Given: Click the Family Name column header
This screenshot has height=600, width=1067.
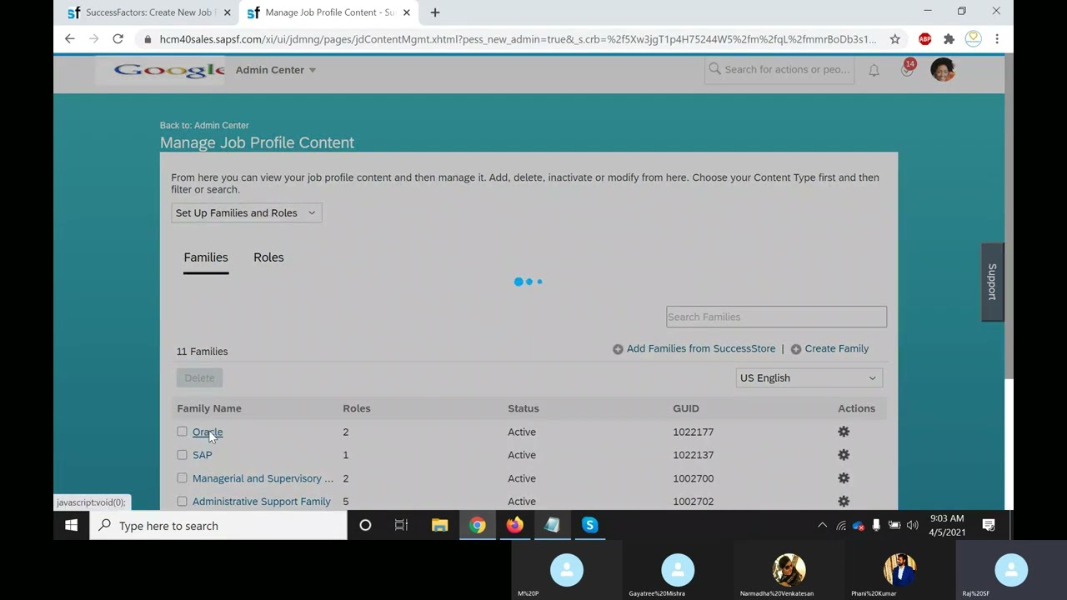Looking at the screenshot, I should point(209,408).
